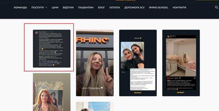Open the КОНТАКТИ page
This screenshot has width=219, height=111.
[x=179, y=7]
